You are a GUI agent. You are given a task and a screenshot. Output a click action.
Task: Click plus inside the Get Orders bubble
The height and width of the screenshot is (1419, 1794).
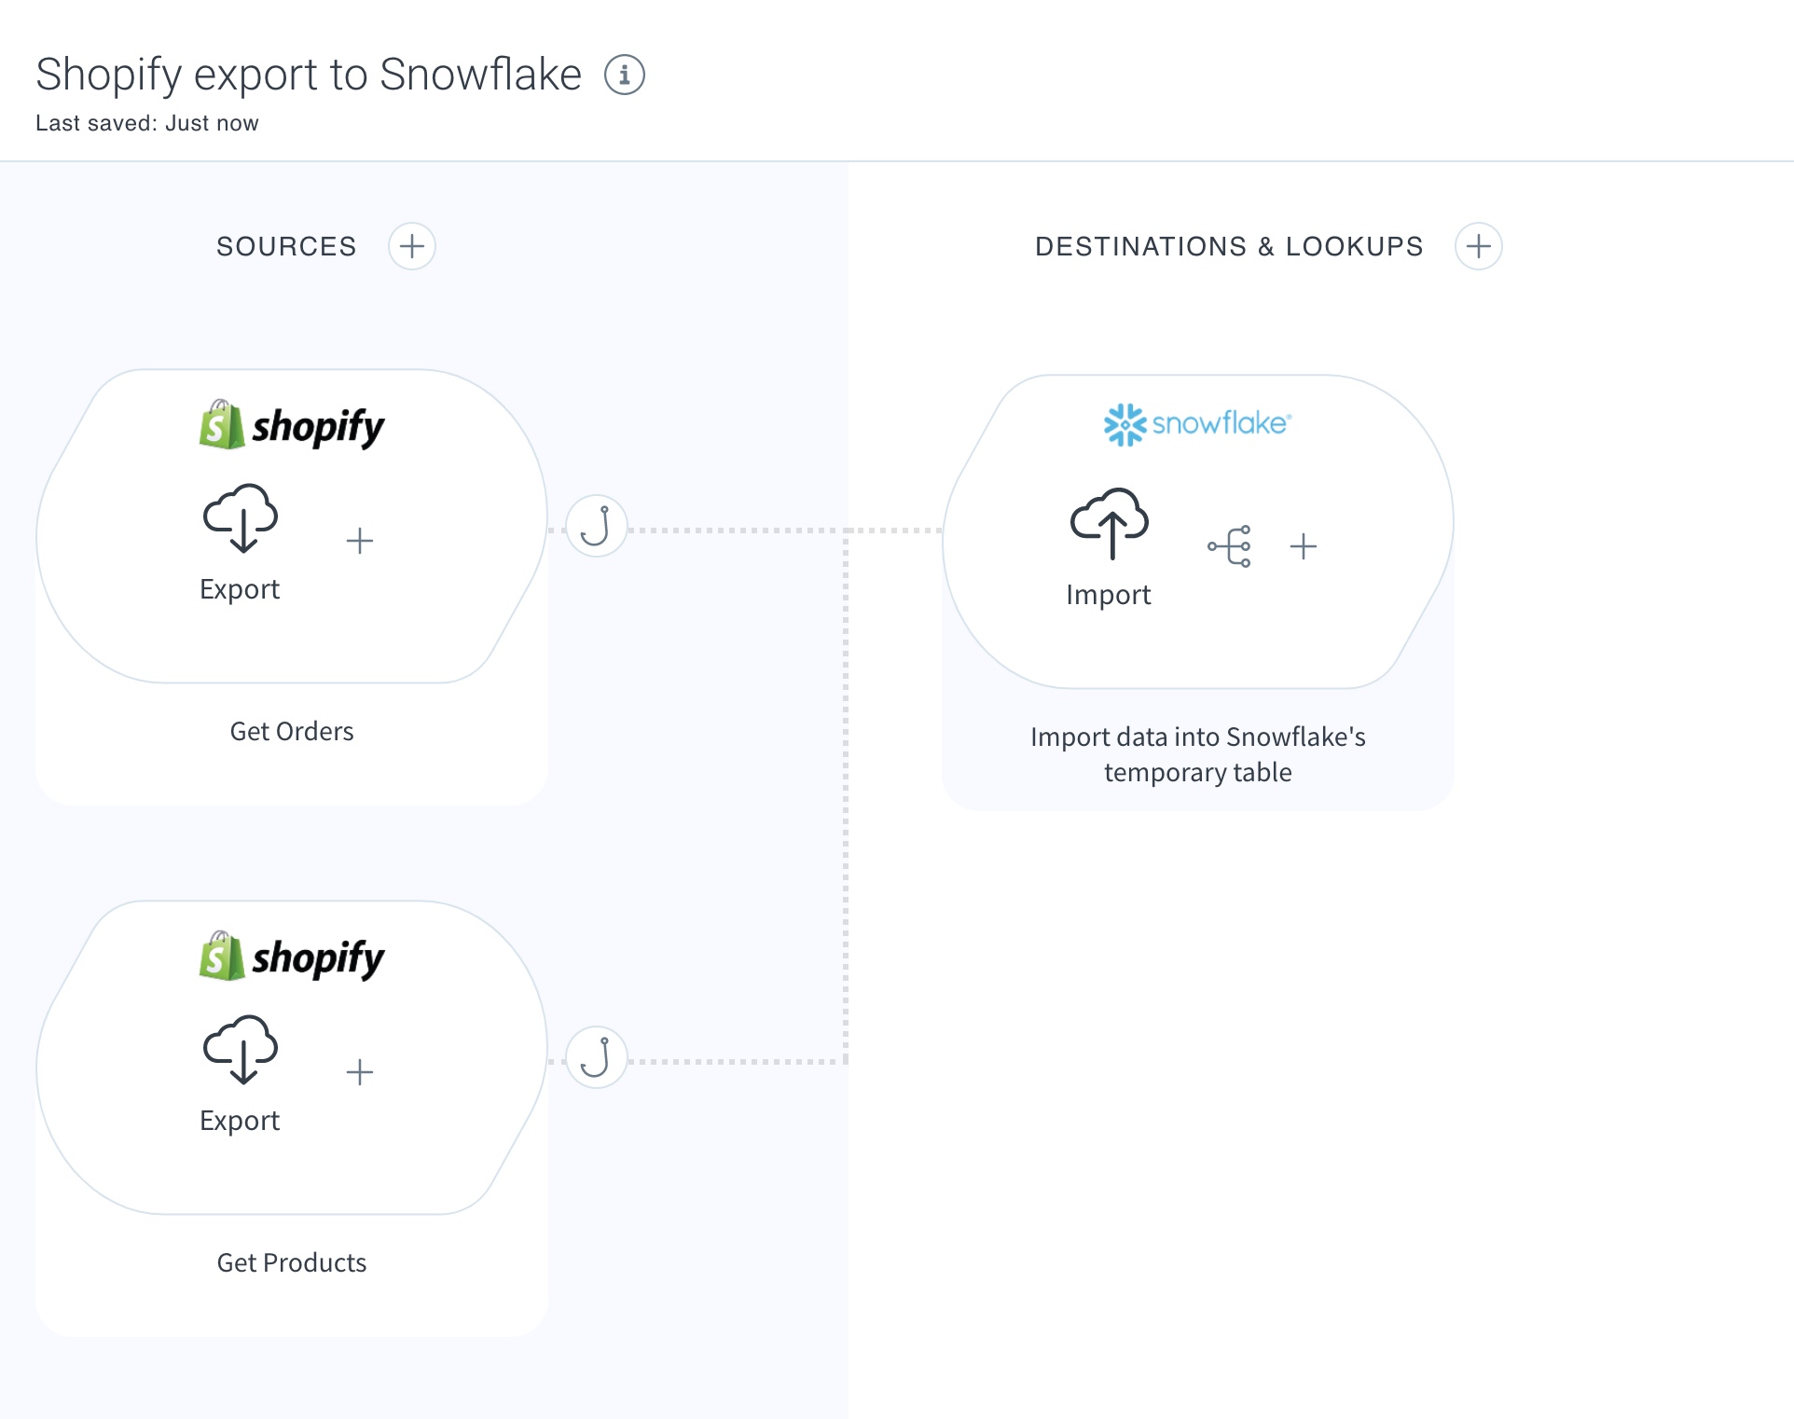pos(360,541)
